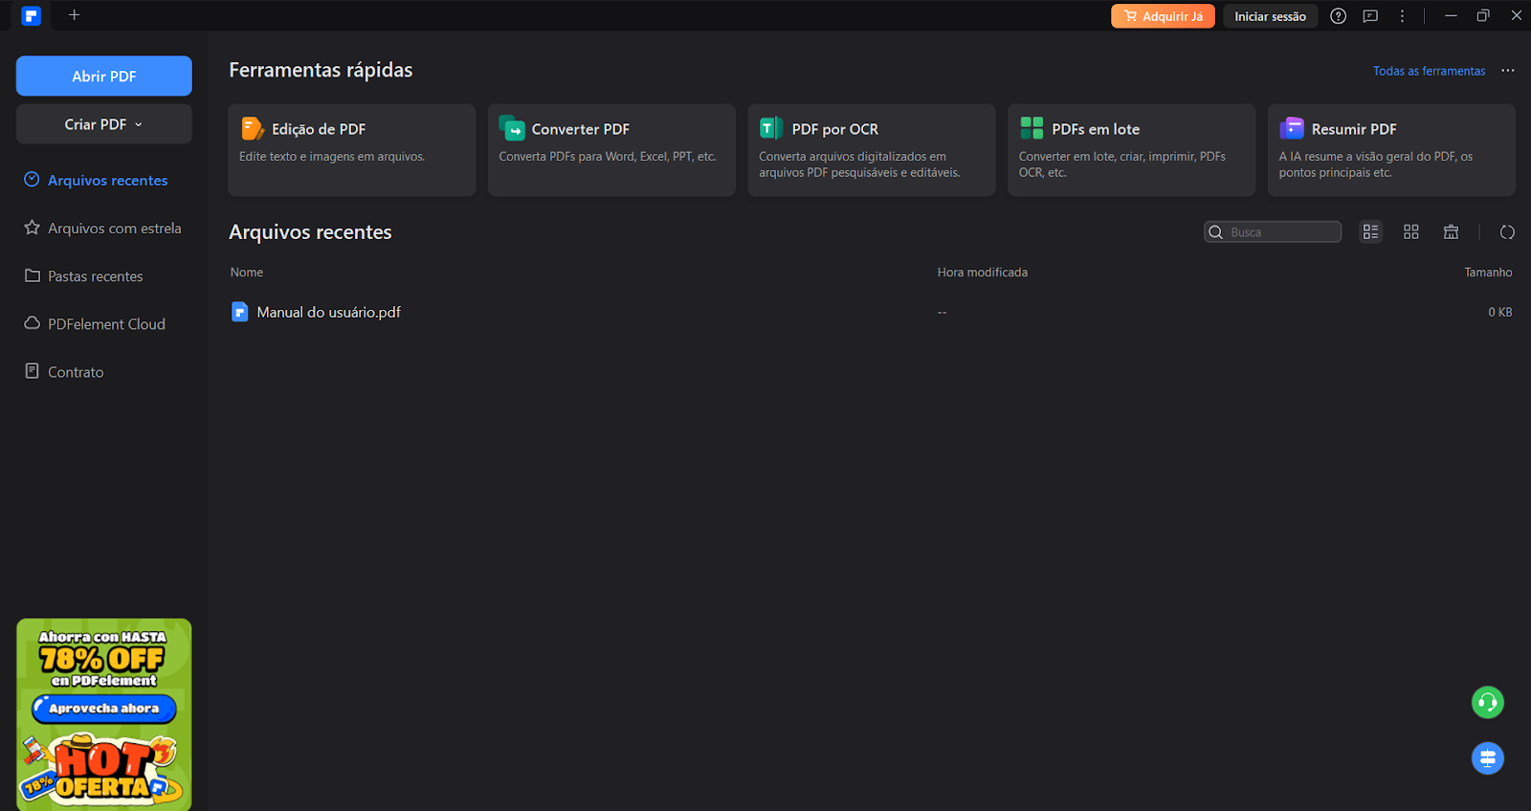Click the document icon beside Contrato
The image size is (1531, 811).
tap(32, 371)
